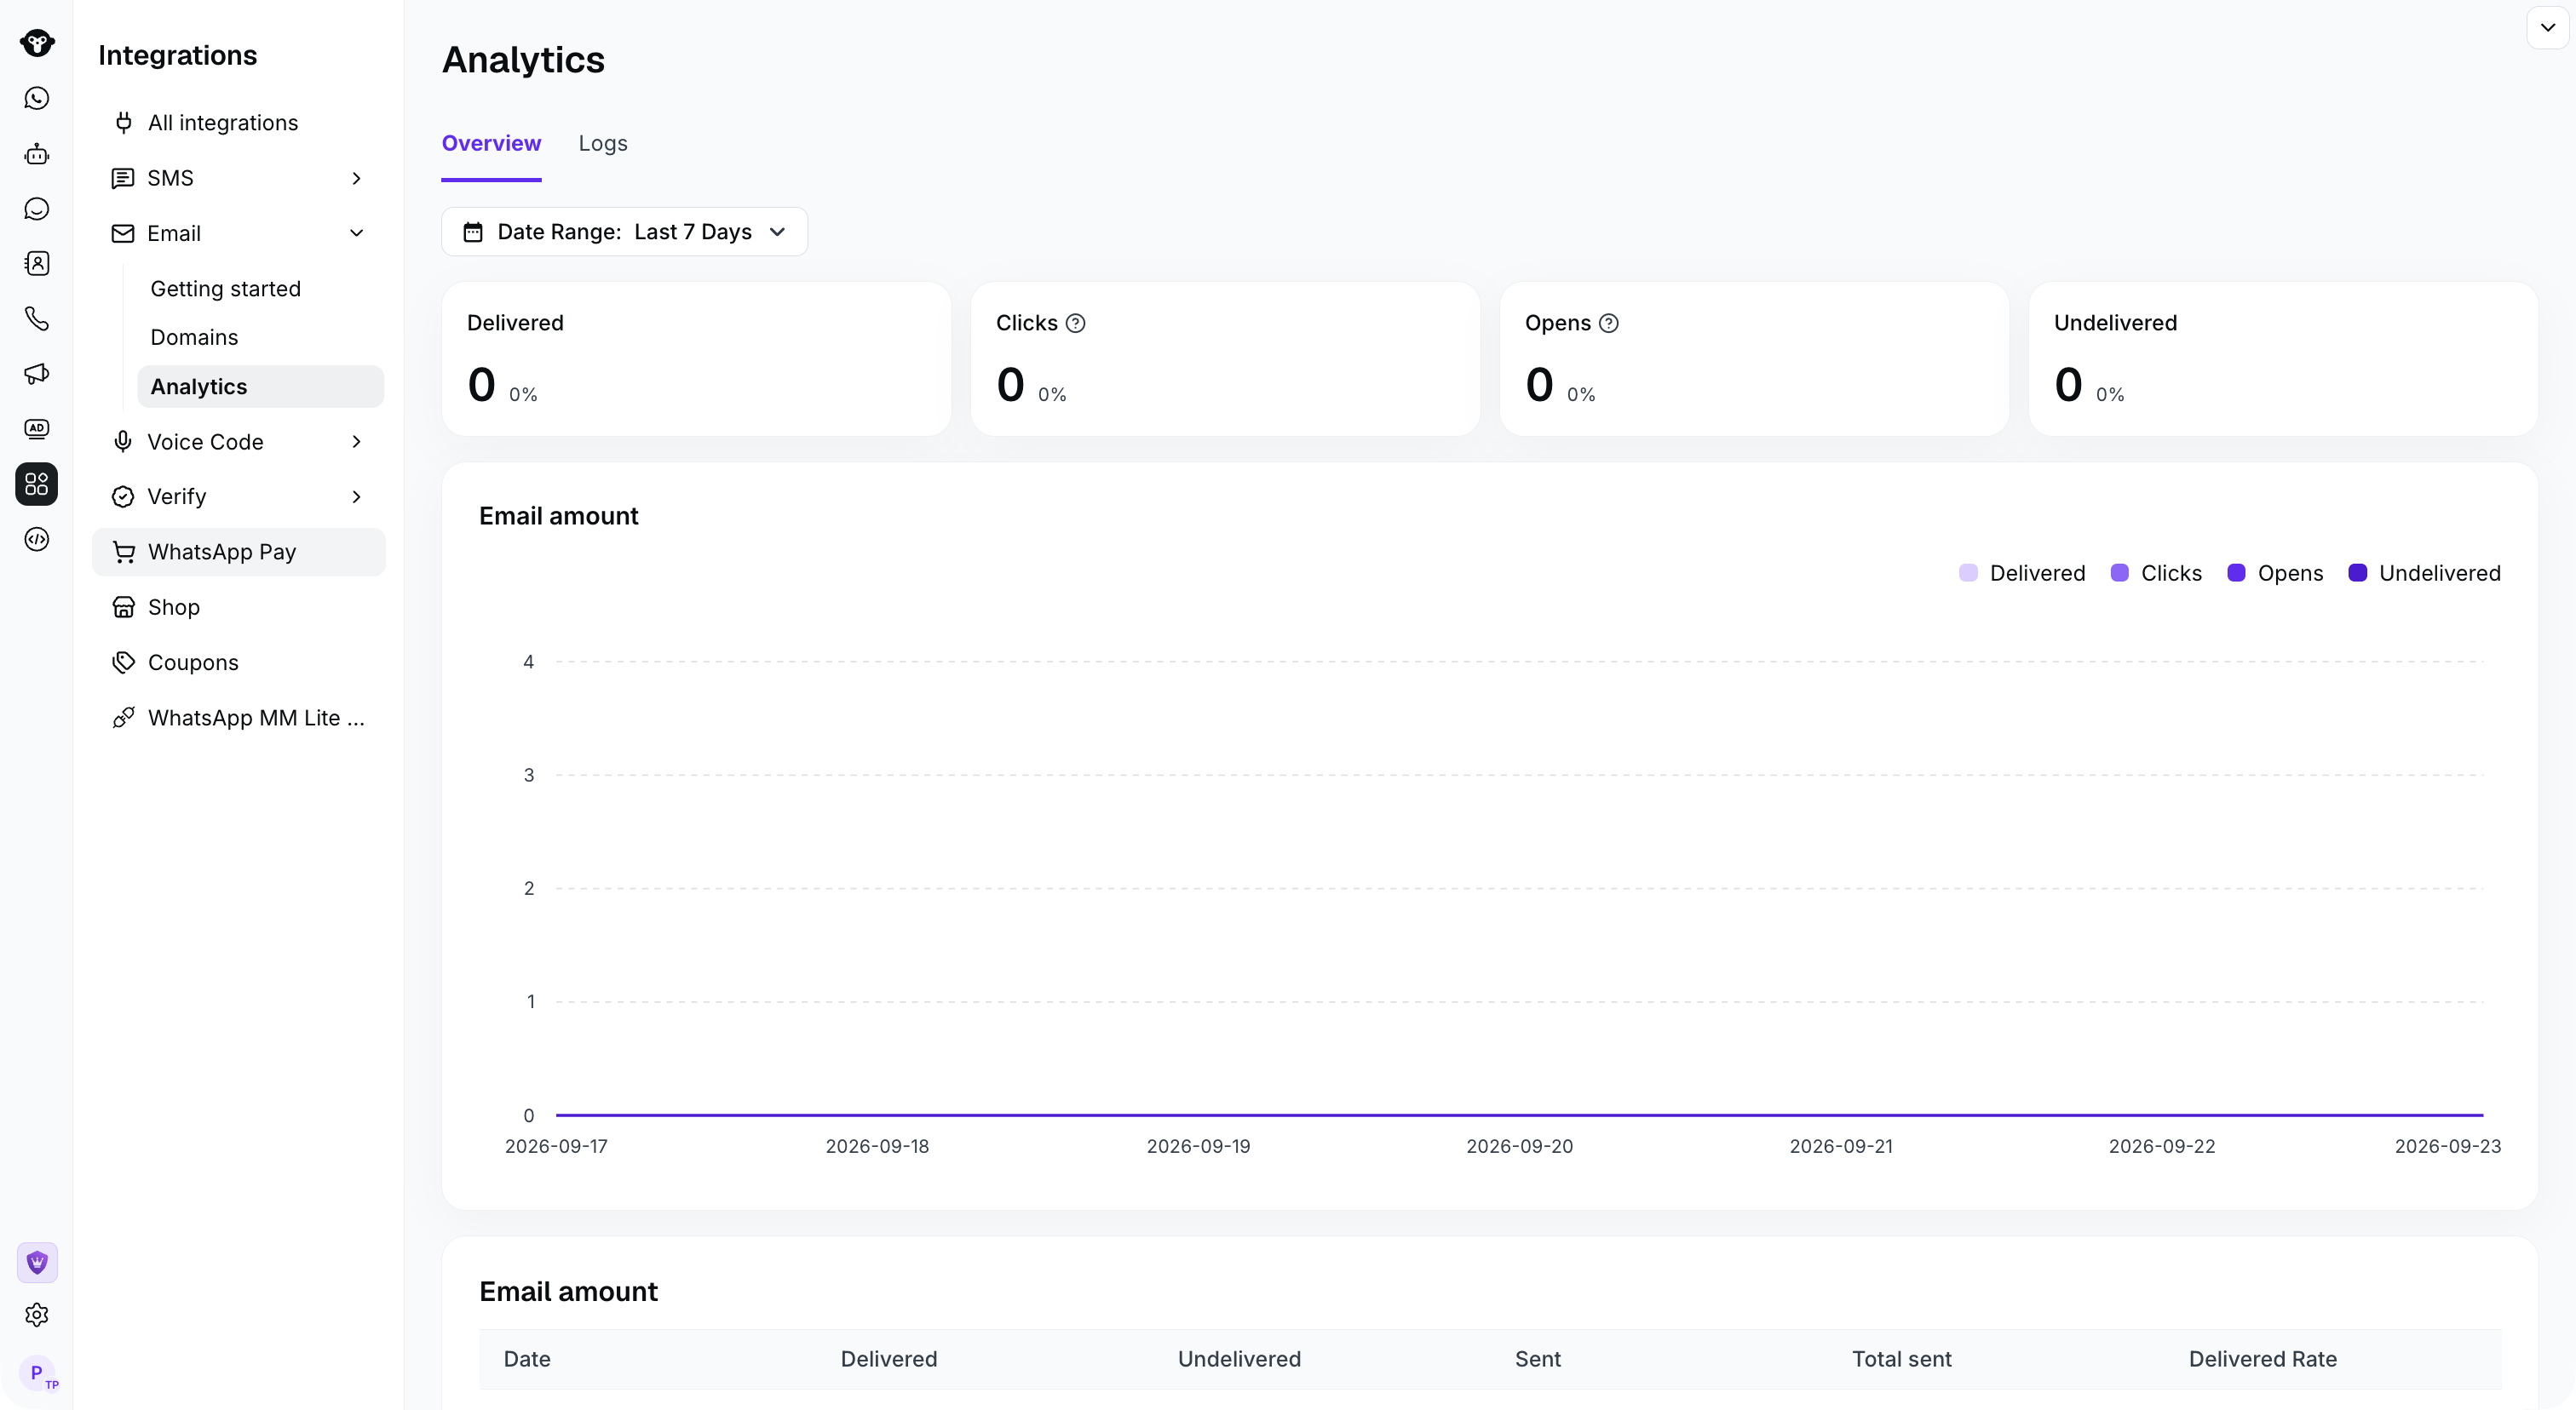The height and width of the screenshot is (1410, 2576).
Task: Click the 2026-09-17 chart axis label
Action: click(556, 1146)
